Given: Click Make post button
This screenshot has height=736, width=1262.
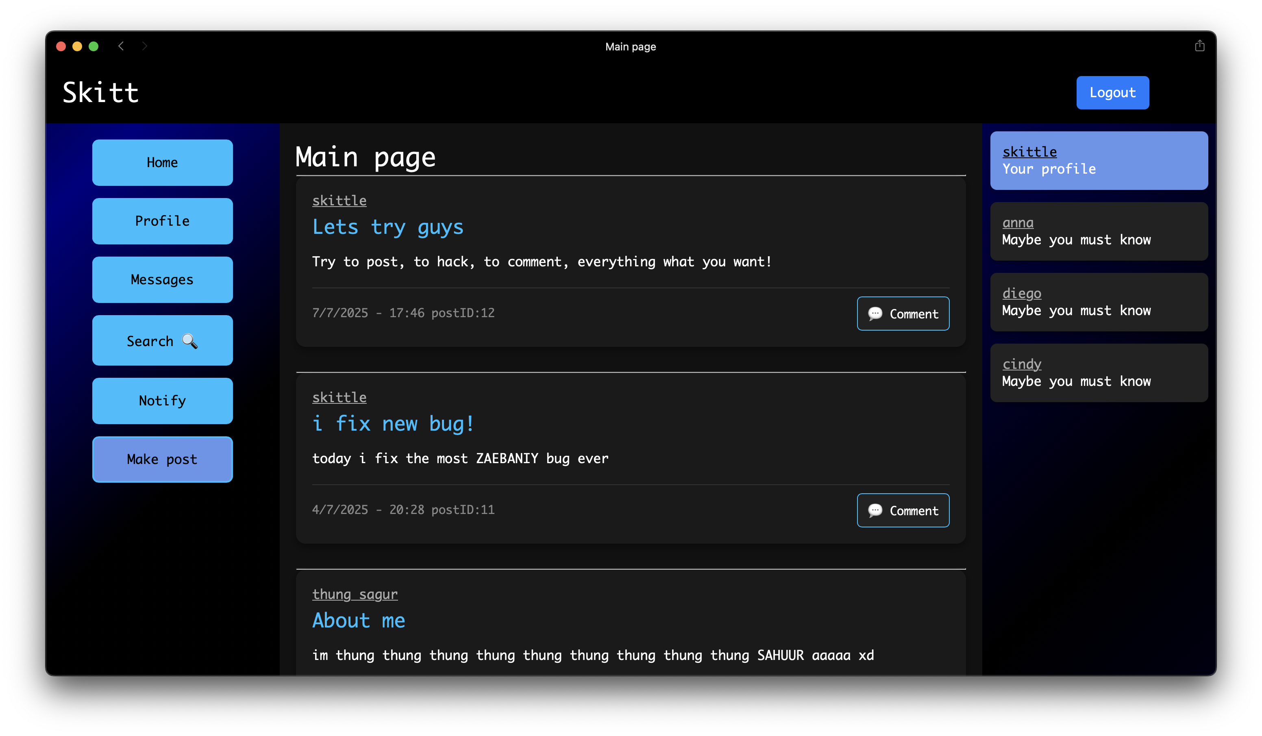Looking at the screenshot, I should pyautogui.click(x=162, y=459).
